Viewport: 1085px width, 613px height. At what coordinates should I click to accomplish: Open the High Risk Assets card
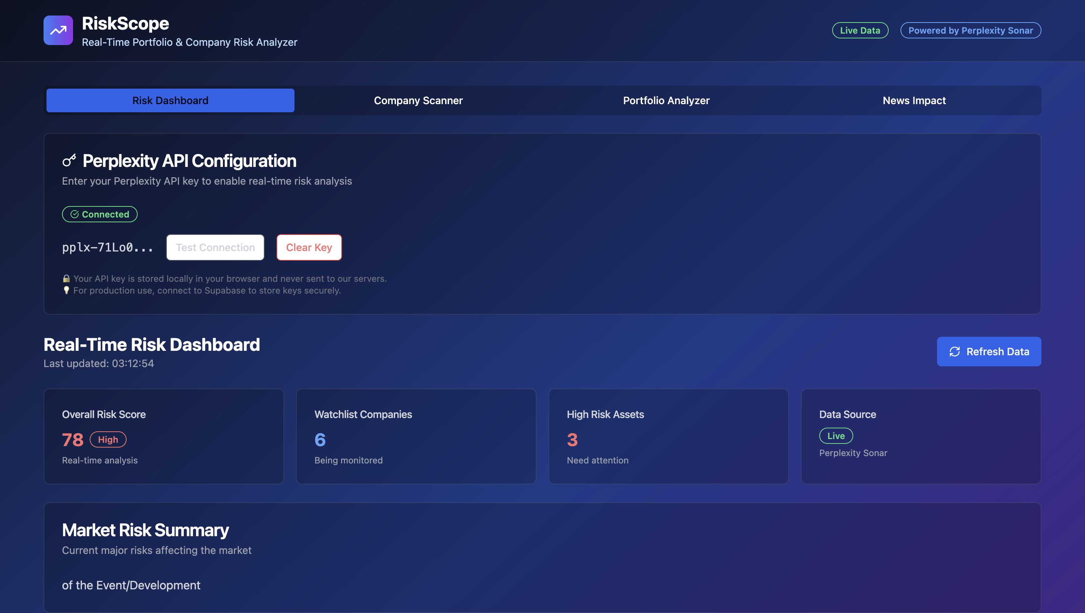point(668,436)
